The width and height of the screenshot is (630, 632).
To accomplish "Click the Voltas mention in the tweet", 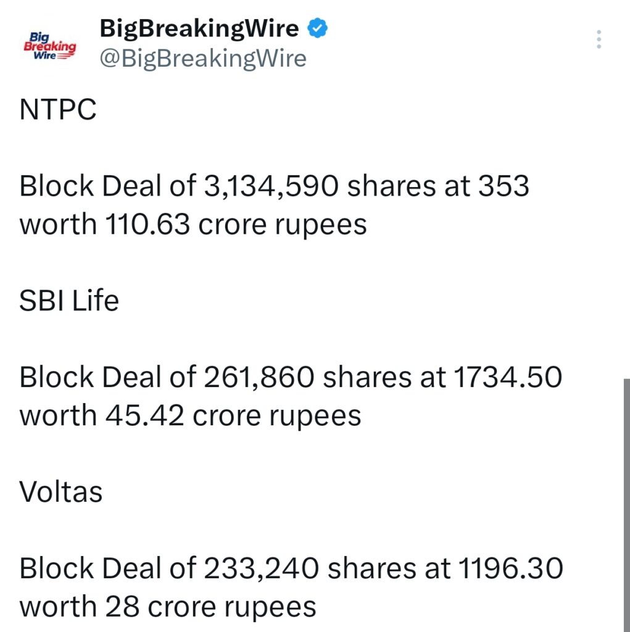I will coord(60,492).
